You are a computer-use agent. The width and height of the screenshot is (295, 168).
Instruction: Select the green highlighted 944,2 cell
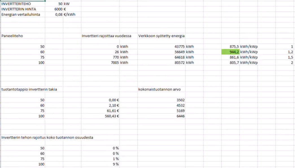pos(230,52)
